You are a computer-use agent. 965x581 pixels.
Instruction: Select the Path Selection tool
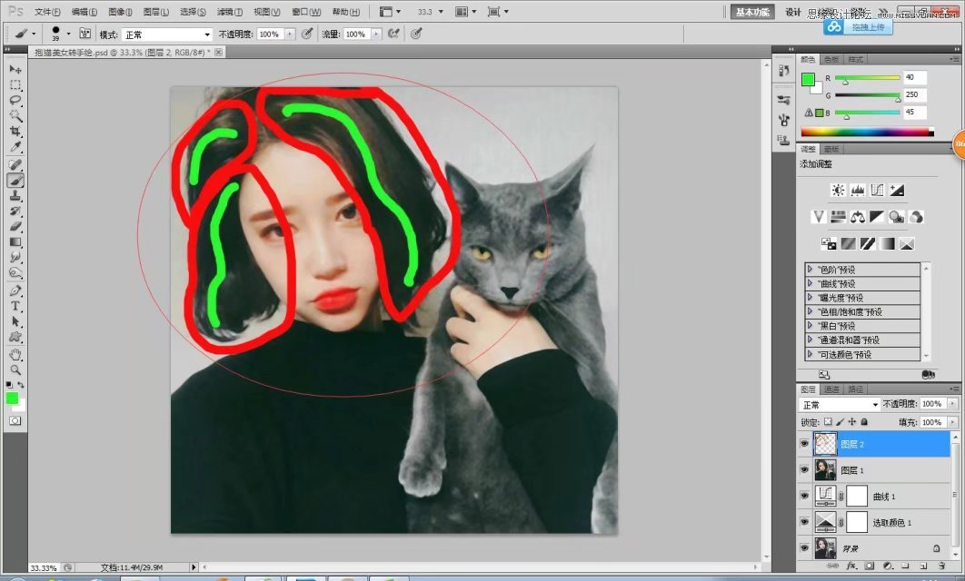tap(15, 321)
